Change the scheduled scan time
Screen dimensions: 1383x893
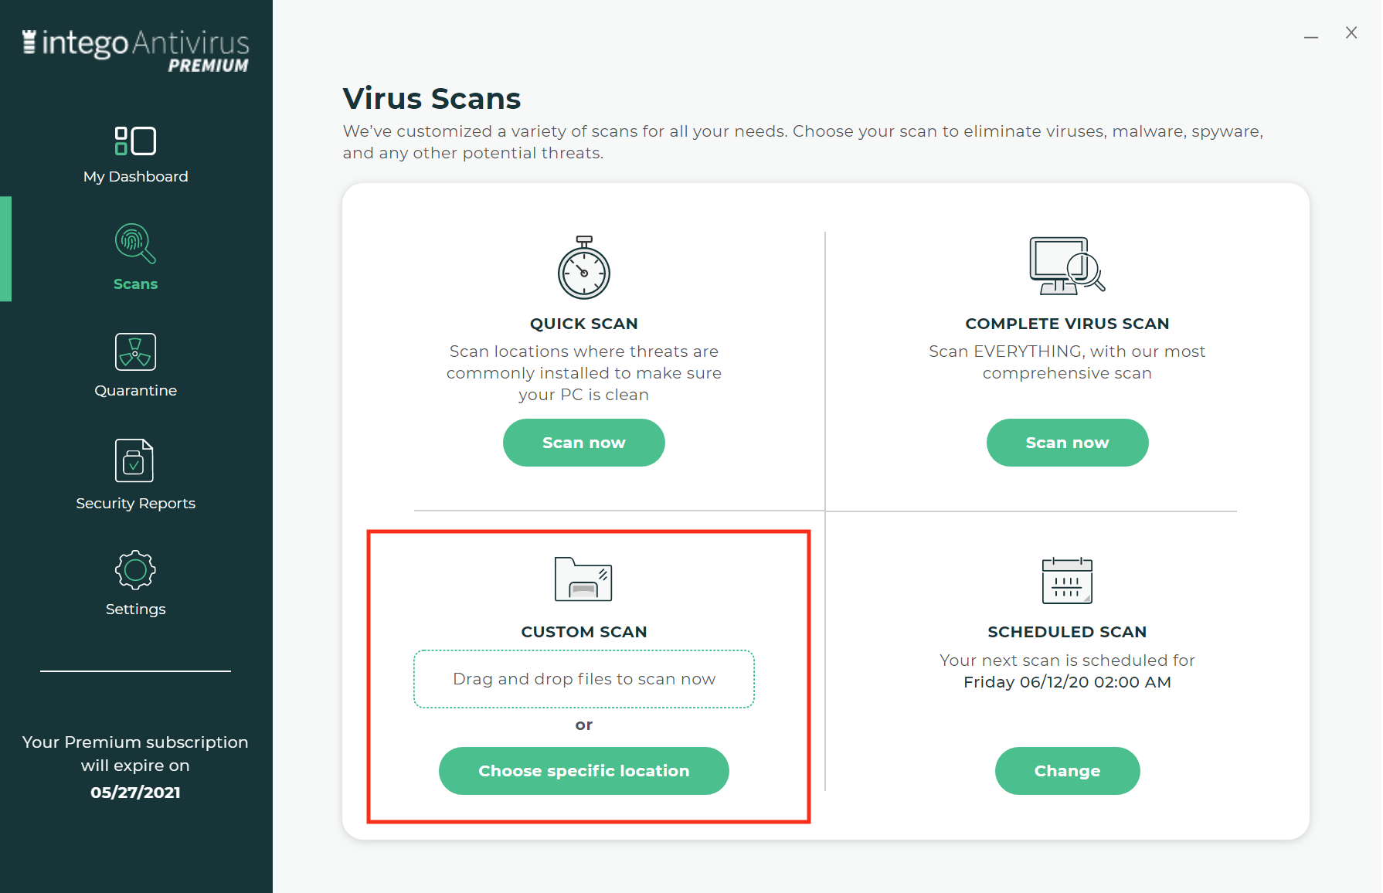pos(1067,771)
